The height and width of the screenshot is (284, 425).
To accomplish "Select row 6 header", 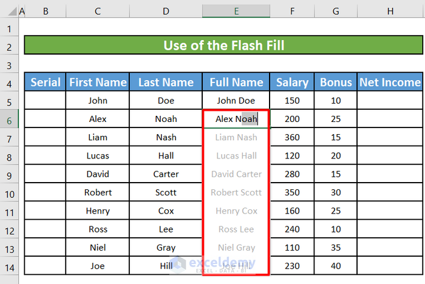I will coord(9,120).
